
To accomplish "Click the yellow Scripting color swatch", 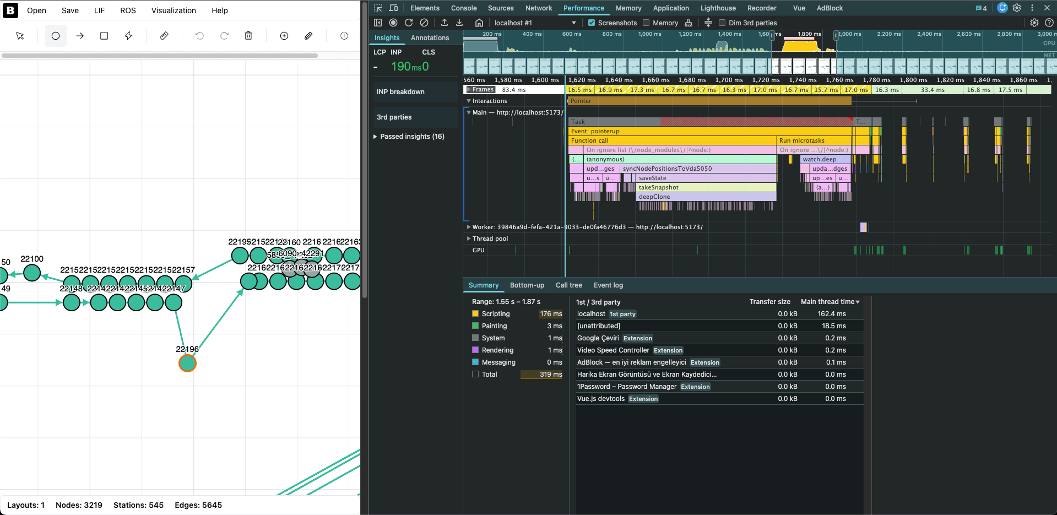I will [x=475, y=313].
